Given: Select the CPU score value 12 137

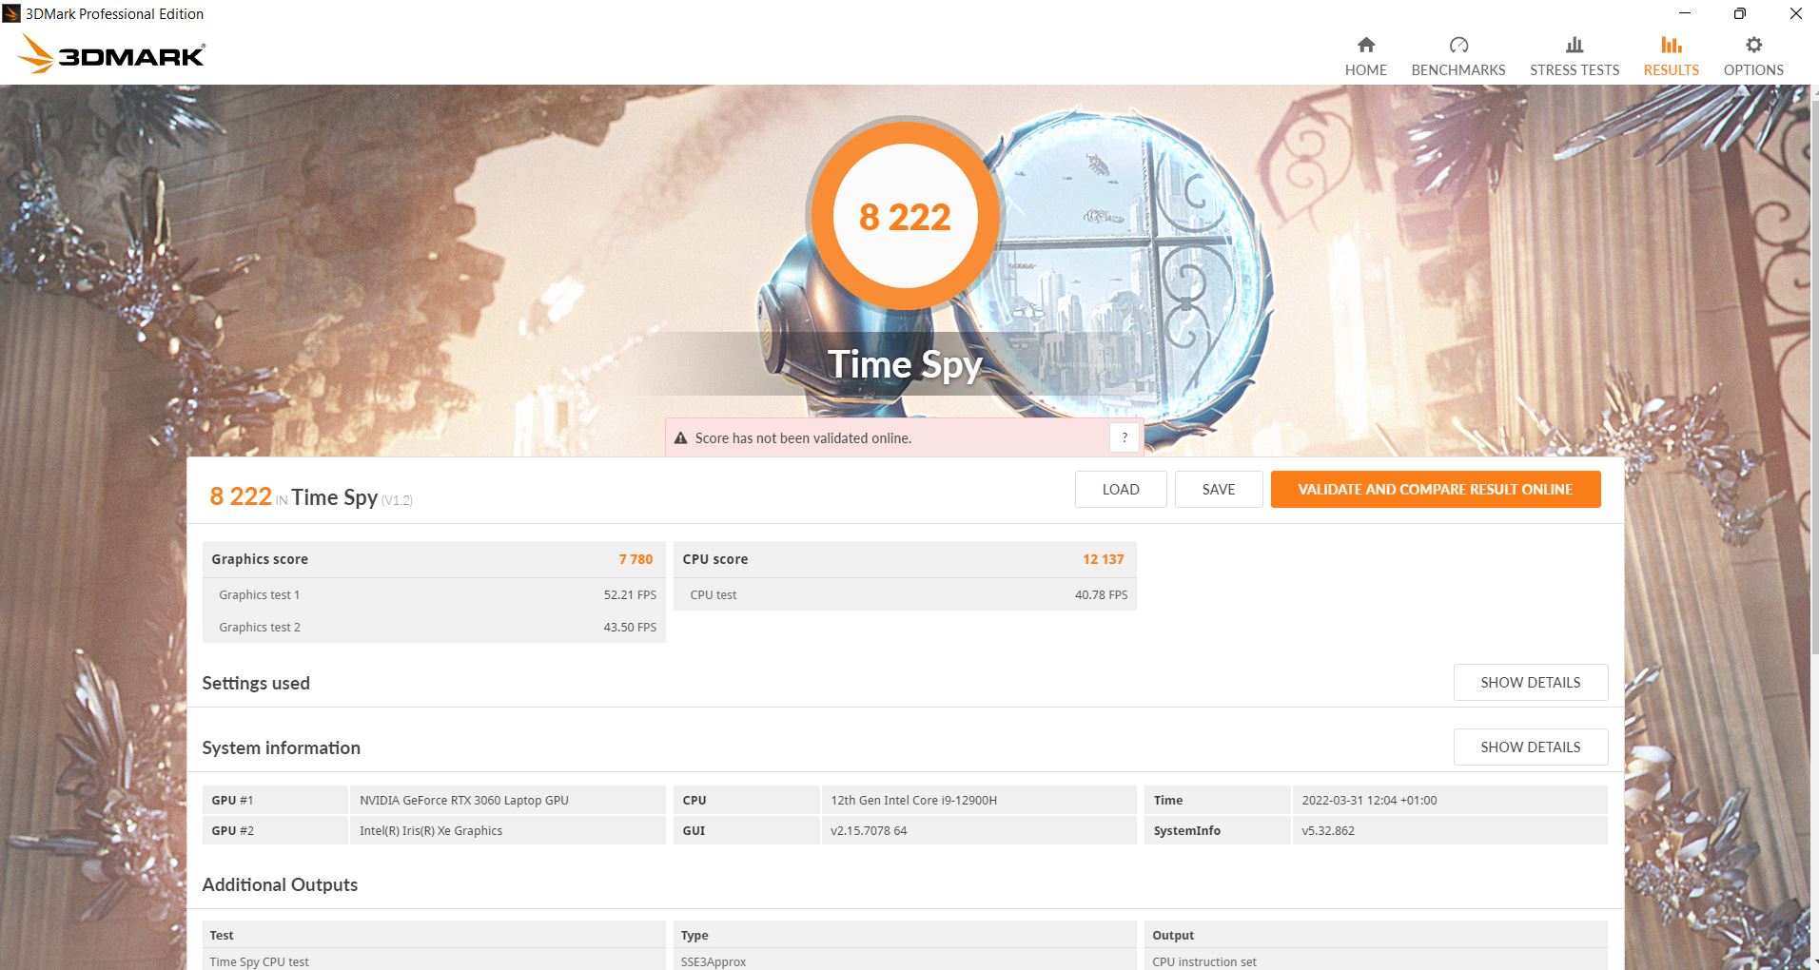Looking at the screenshot, I should (x=1103, y=559).
